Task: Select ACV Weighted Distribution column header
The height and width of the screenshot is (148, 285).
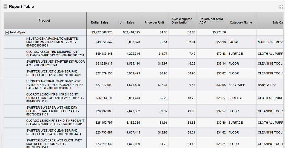Action: 182,21
